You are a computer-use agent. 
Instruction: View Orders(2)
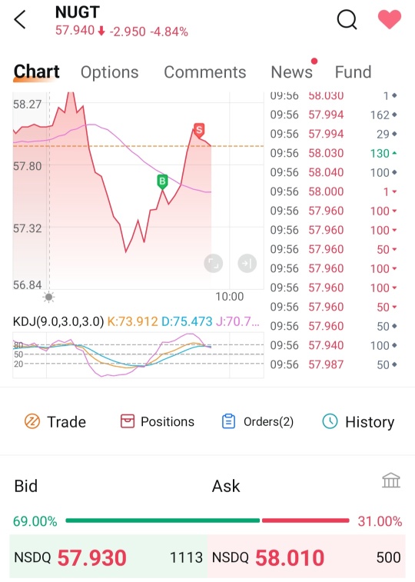point(257,421)
